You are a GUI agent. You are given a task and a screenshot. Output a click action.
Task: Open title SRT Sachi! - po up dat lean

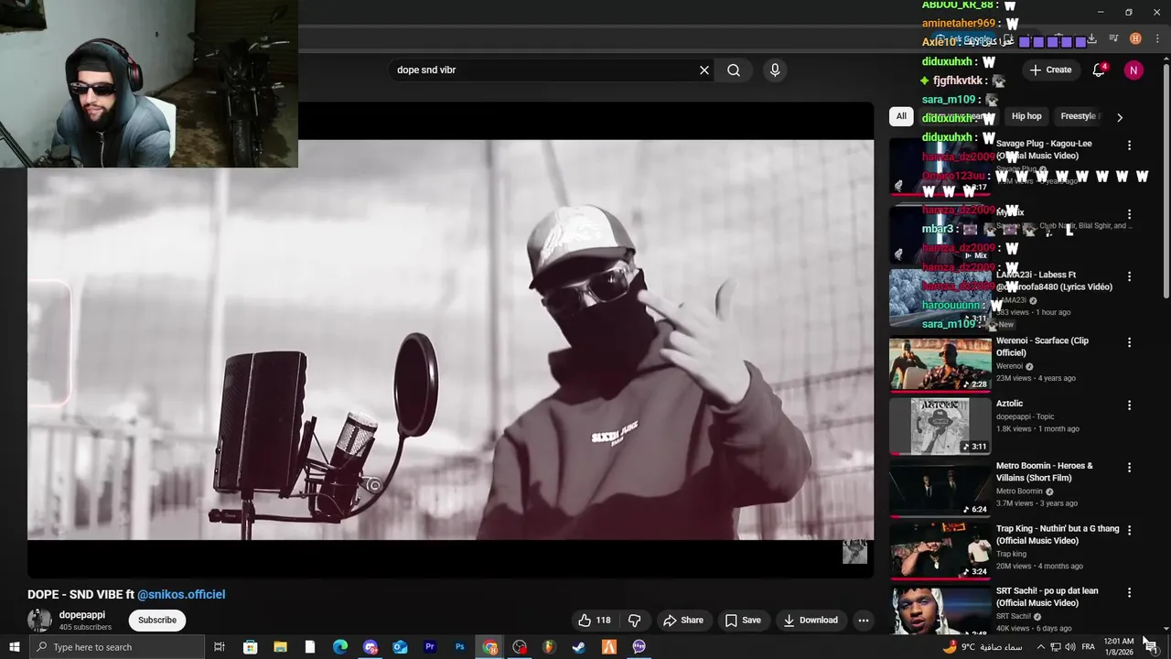1047,597
